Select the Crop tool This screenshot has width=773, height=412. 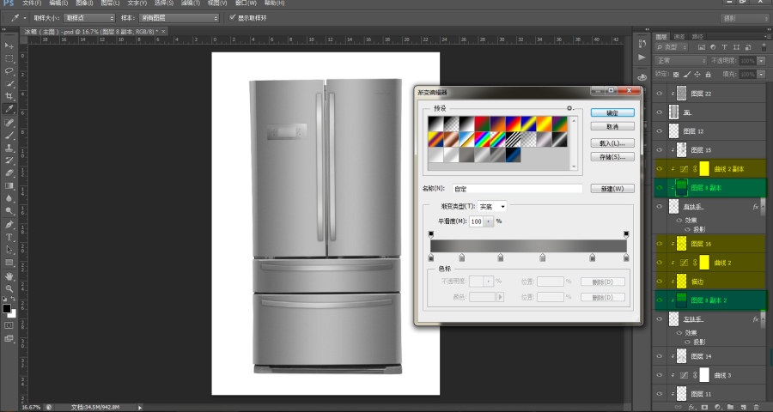coord(9,96)
